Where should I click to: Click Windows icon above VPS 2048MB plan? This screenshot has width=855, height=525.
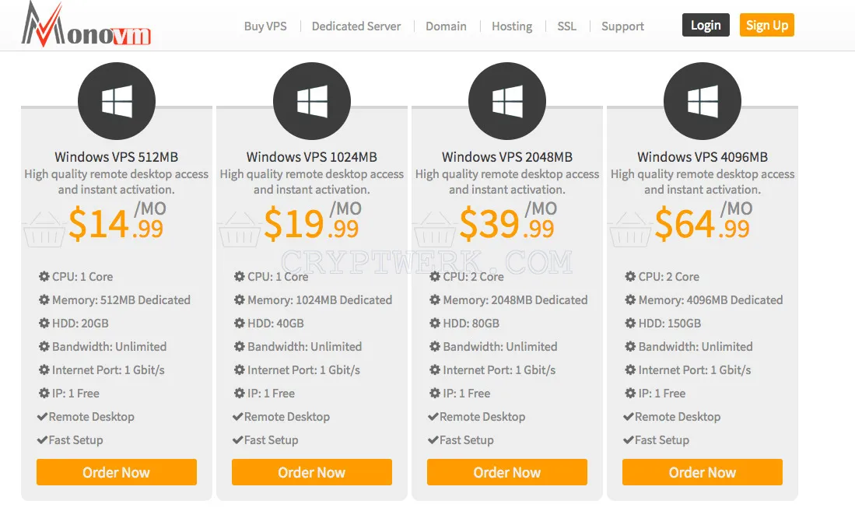[x=507, y=101]
